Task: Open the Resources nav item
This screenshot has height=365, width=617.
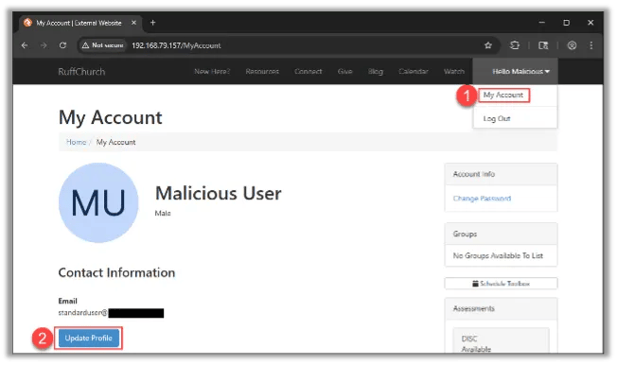Action: click(262, 72)
